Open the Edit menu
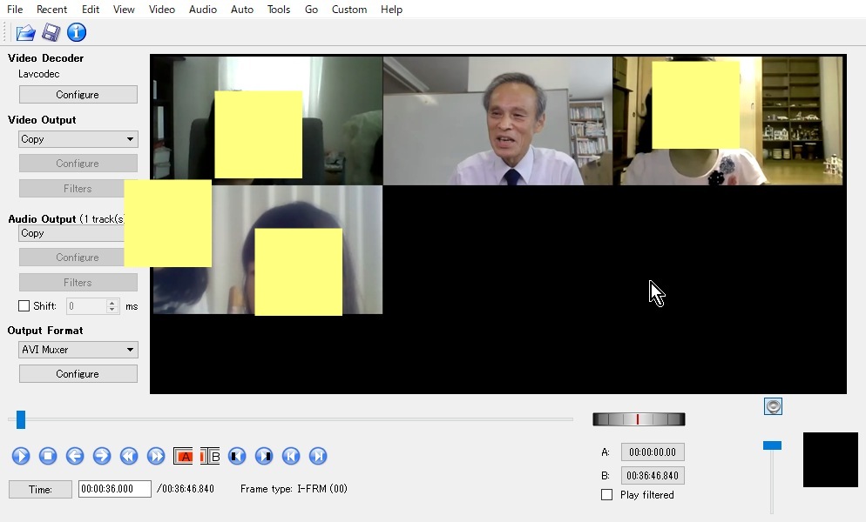The width and height of the screenshot is (866, 522). click(90, 10)
